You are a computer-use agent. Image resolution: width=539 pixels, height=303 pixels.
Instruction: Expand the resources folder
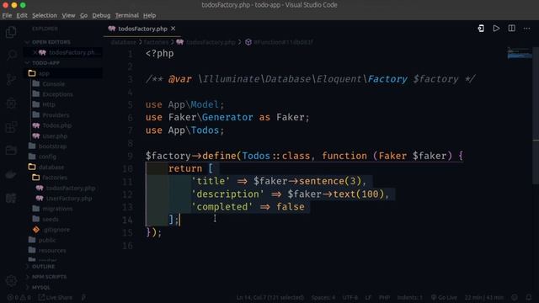(x=52, y=251)
